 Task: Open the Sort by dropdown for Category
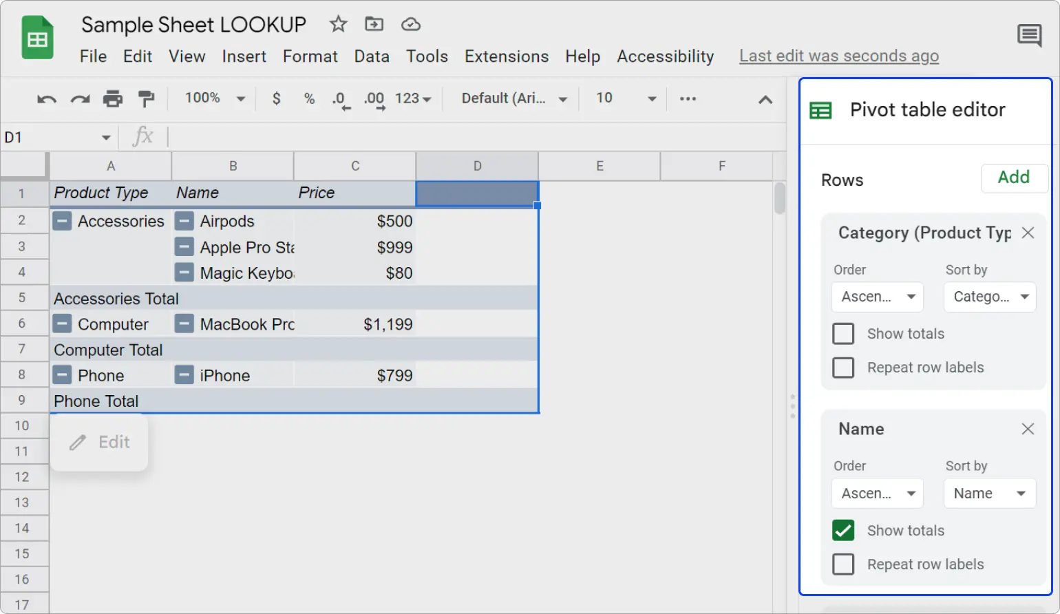coord(989,297)
